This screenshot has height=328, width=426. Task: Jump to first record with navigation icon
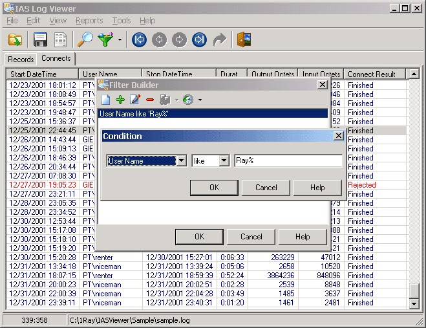[139, 40]
